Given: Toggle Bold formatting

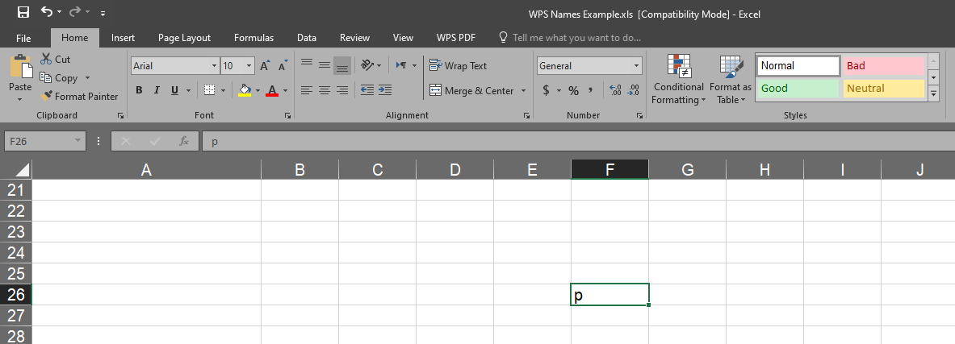Looking at the screenshot, I should (139, 90).
